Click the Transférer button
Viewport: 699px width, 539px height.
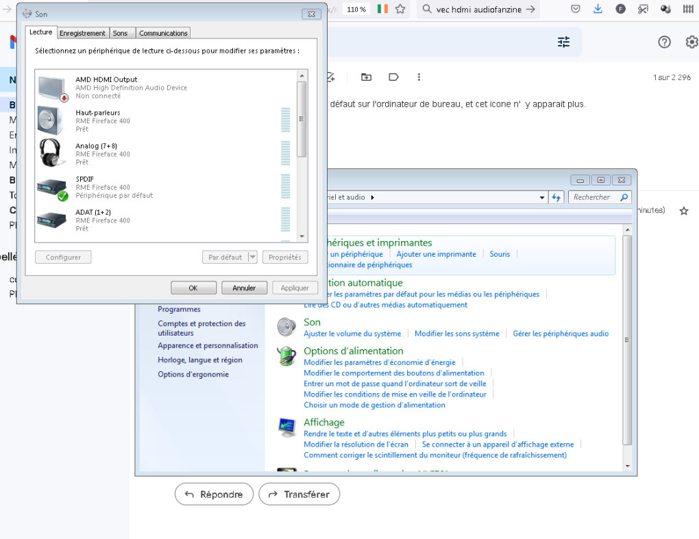pos(299,494)
